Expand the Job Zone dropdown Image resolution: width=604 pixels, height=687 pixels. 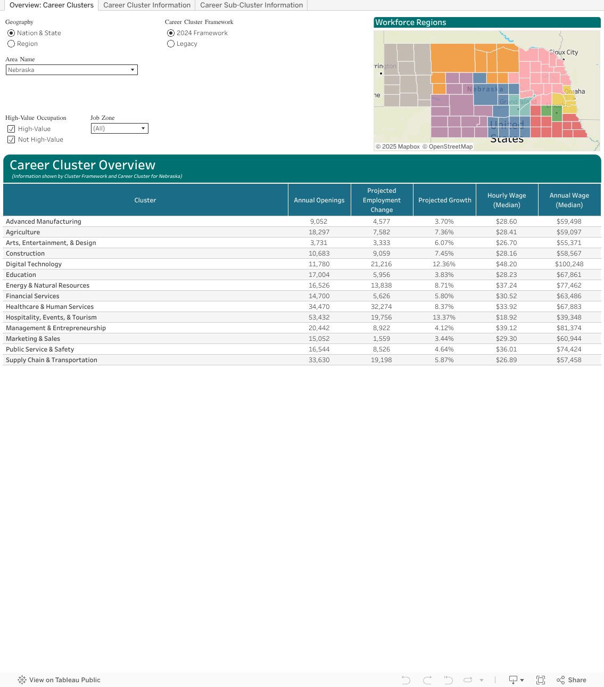(x=120, y=128)
